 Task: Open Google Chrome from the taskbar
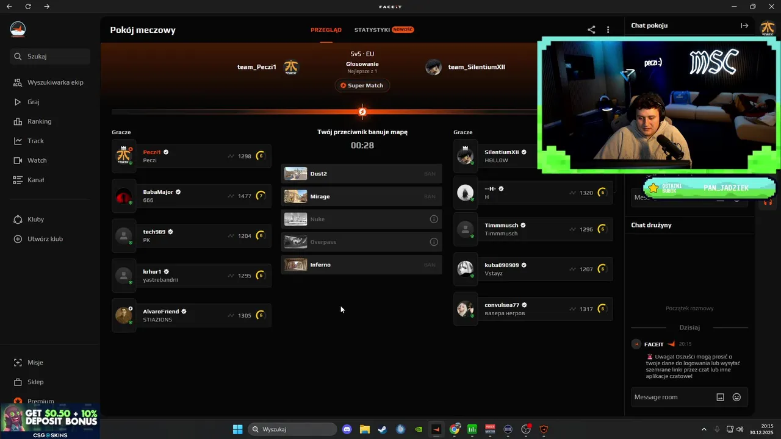coord(455,429)
